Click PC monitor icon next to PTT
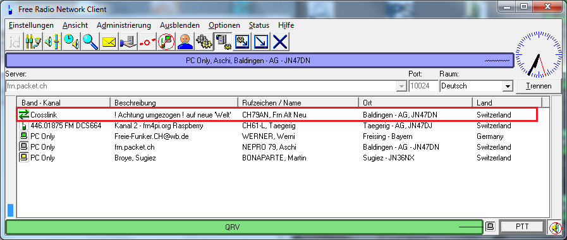 (491, 227)
